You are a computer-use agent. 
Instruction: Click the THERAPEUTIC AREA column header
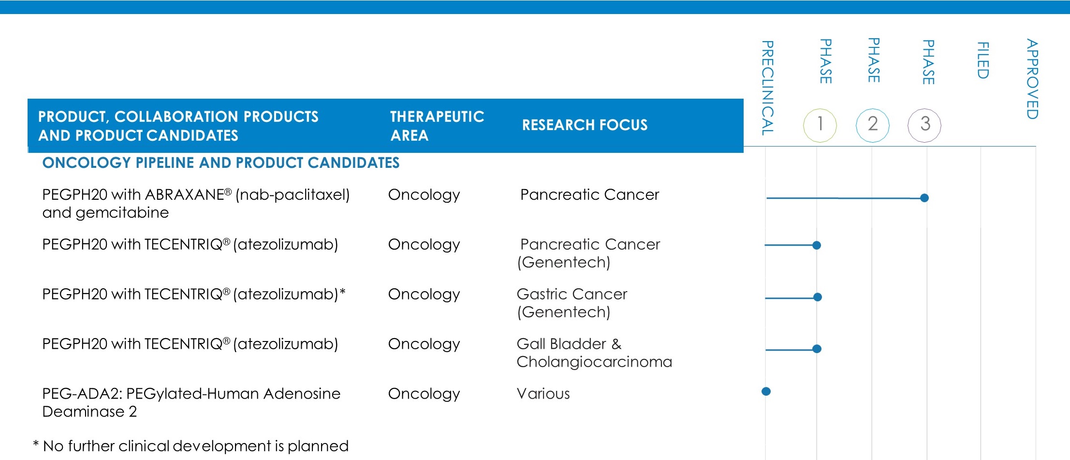click(437, 126)
